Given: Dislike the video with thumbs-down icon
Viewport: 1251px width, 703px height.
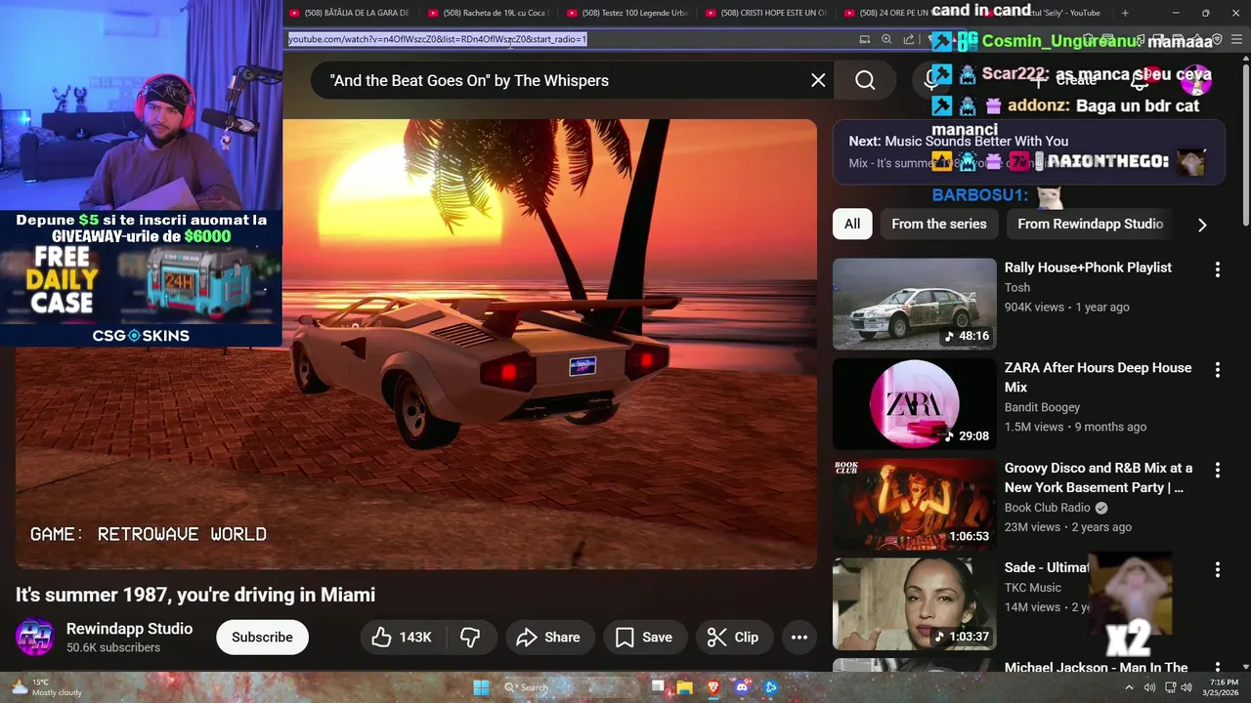Looking at the screenshot, I should (470, 638).
